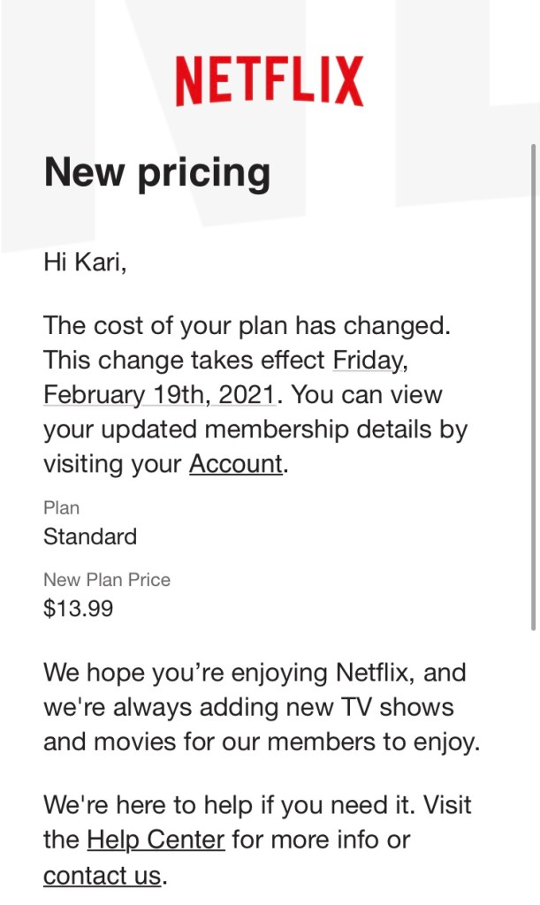Open the Account link
540x905 pixels.
[236, 464]
